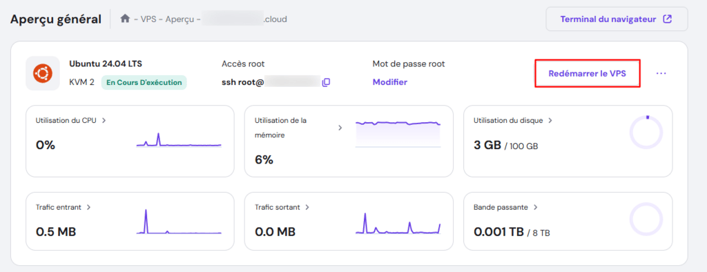Viewport: 707px width, 272px height.
Task: Click Redémarrer le VPS
Action: pyautogui.click(x=588, y=73)
